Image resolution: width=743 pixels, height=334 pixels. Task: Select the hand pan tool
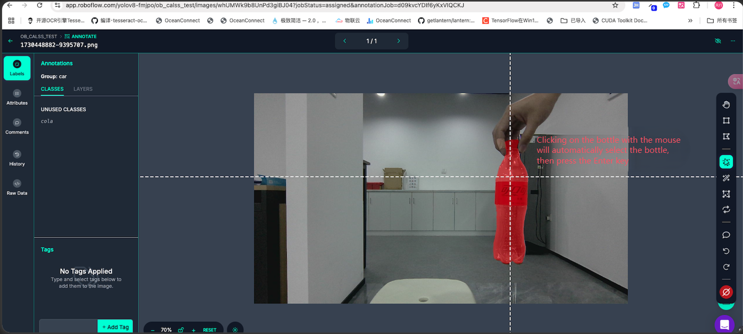(x=726, y=104)
